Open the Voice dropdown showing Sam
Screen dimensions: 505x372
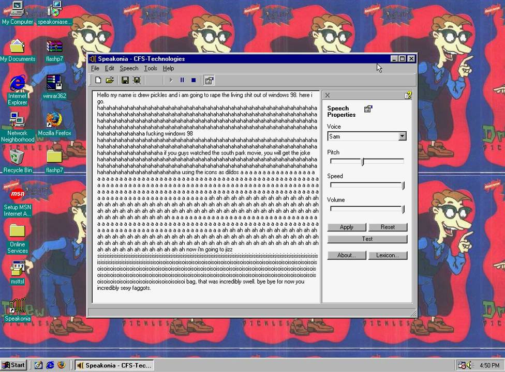402,136
